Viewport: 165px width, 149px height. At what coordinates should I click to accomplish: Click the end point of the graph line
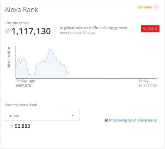point(68,72)
